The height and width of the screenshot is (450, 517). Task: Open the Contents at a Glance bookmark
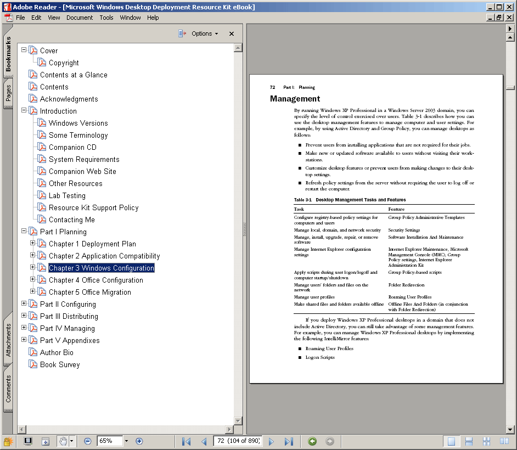[74, 75]
